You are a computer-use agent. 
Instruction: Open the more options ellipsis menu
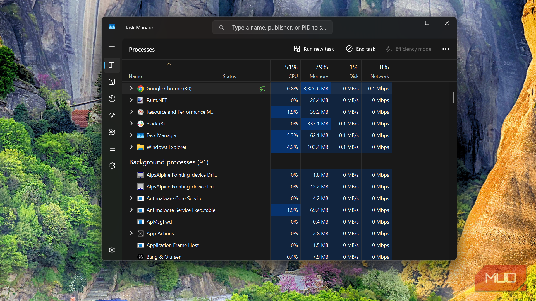[446, 49]
